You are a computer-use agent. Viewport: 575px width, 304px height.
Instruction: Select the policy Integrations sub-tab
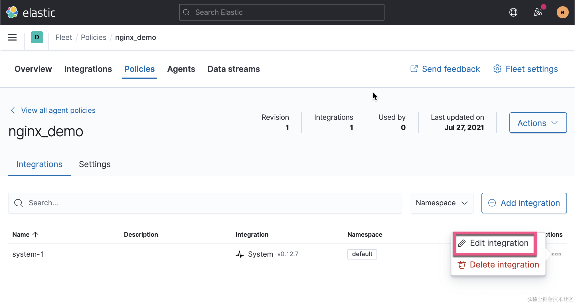coord(39,164)
